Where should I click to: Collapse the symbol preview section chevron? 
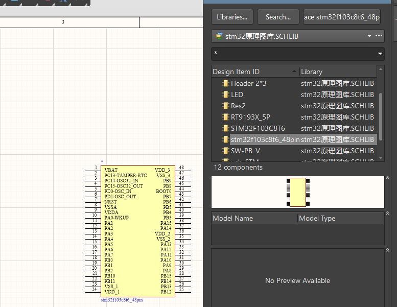coord(387,178)
